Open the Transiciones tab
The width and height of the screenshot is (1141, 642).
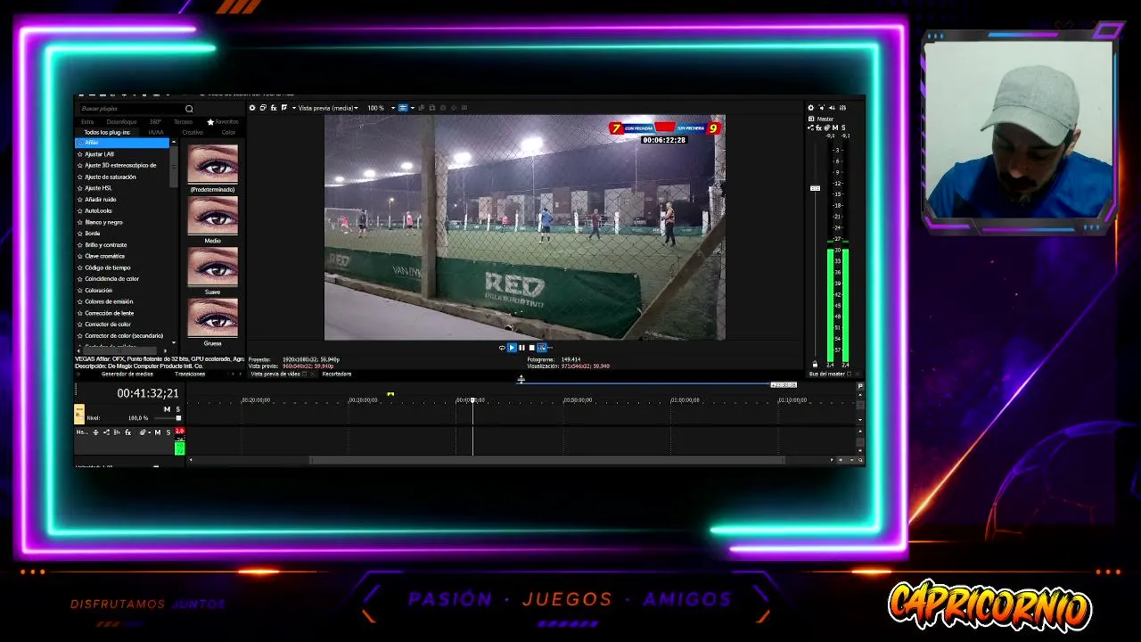190,374
